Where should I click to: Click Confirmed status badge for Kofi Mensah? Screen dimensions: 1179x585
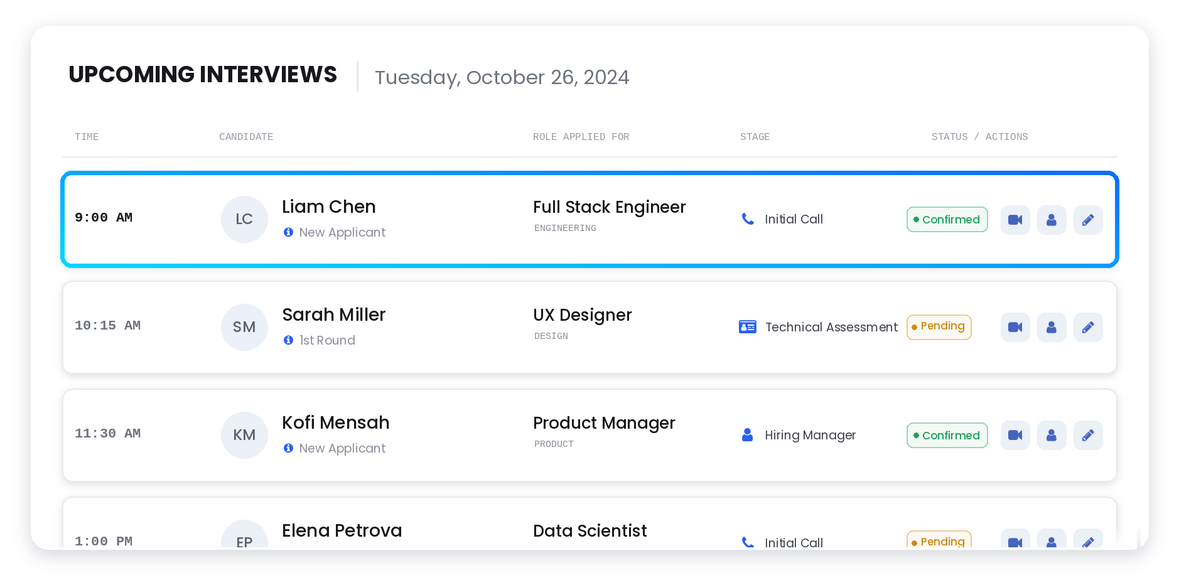pos(947,436)
